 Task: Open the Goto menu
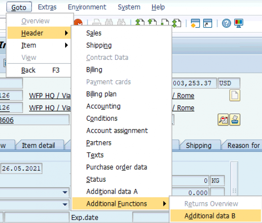(x=19, y=7)
